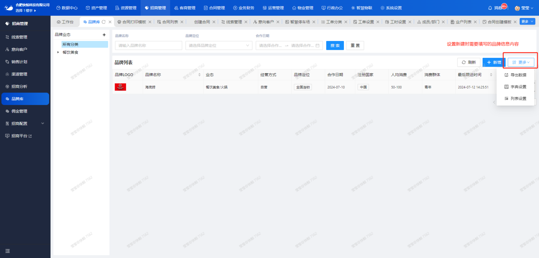Screen dimensions: 539x258
Task: Click the 海底捞 brand logo thumbnail
Action: point(120,87)
